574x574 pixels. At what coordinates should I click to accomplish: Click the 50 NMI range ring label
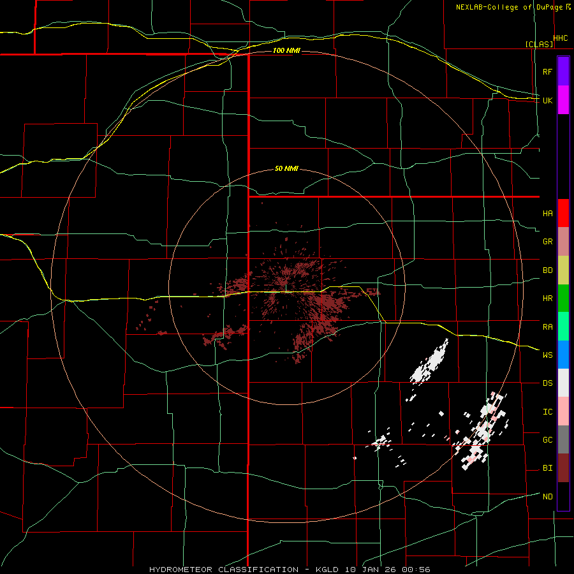[x=286, y=169]
